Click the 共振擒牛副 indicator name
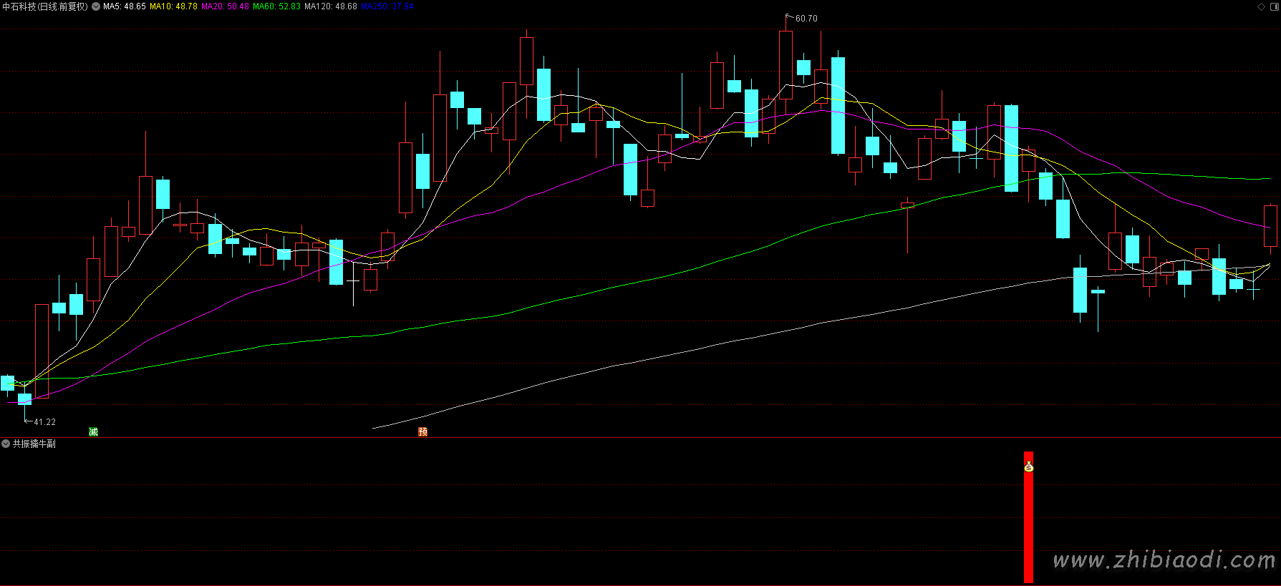 tap(34, 444)
